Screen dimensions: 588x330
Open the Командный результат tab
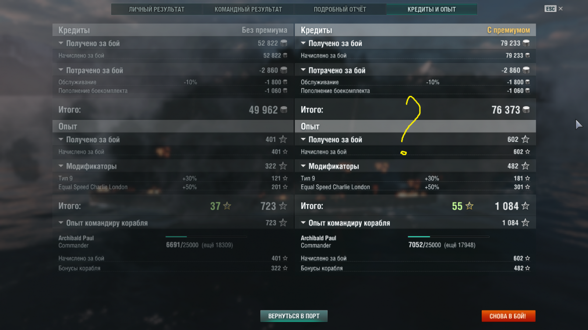pyautogui.click(x=248, y=9)
